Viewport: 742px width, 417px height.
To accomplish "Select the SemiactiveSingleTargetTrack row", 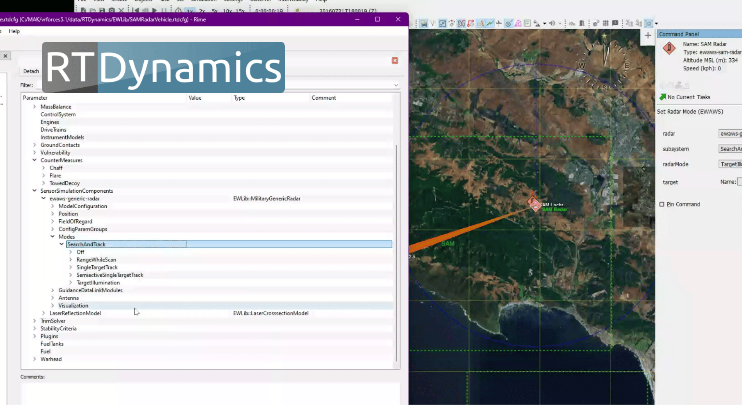I will 110,275.
